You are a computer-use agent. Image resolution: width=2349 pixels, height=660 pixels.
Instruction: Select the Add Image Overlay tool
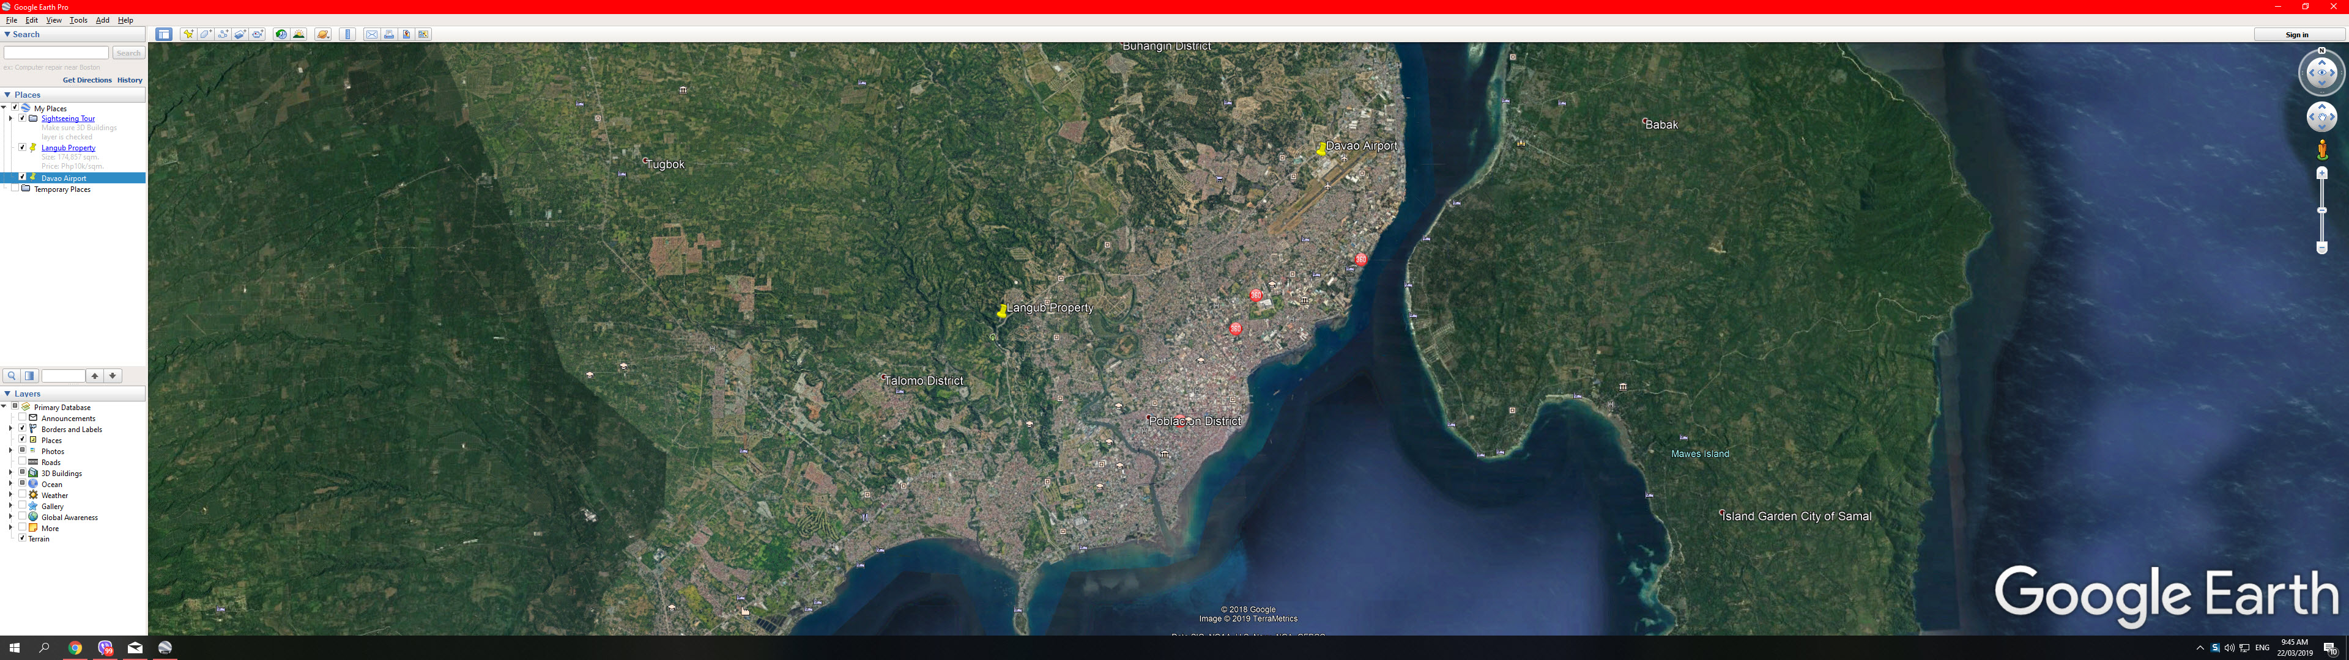click(x=240, y=35)
